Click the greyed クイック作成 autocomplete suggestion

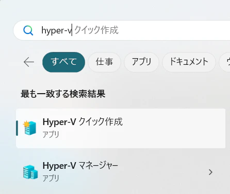[96, 30]
